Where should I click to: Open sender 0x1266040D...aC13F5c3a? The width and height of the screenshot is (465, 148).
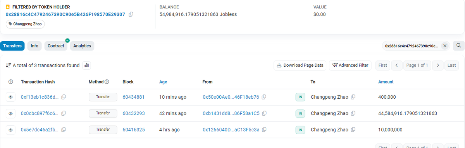coord(231,130)
